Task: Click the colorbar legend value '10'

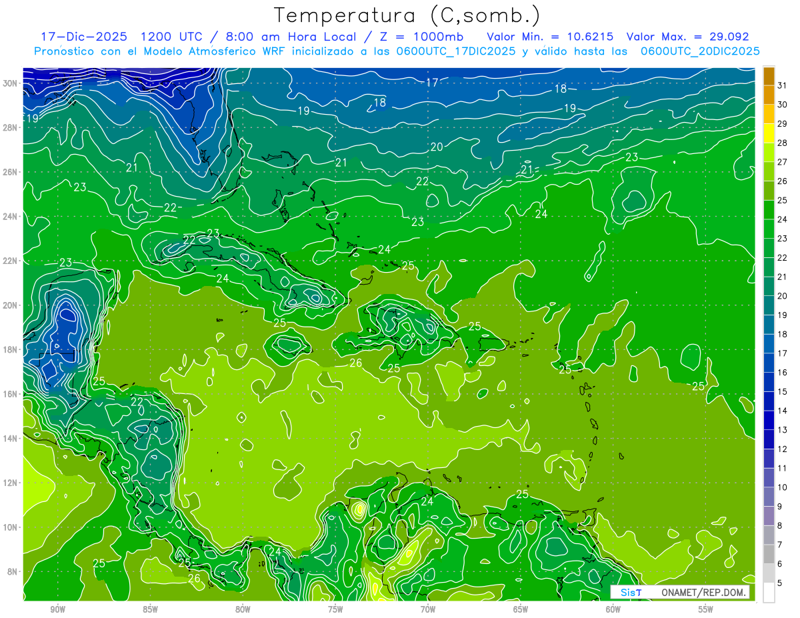Action: click(x=783, y=487)
